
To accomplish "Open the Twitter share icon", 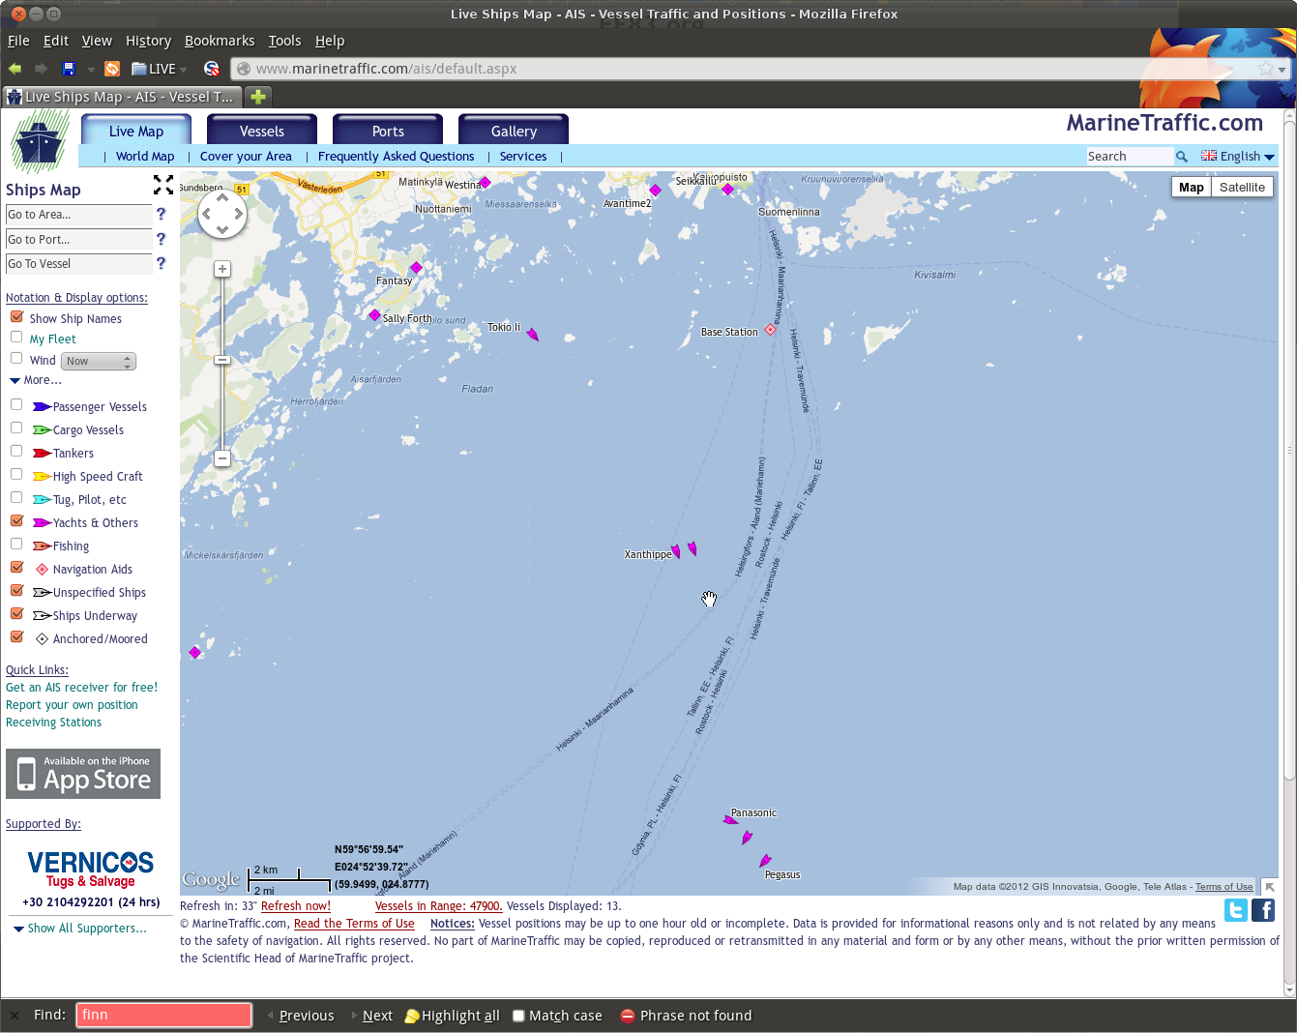I will pyautogui.click(x=1236, y=910).
